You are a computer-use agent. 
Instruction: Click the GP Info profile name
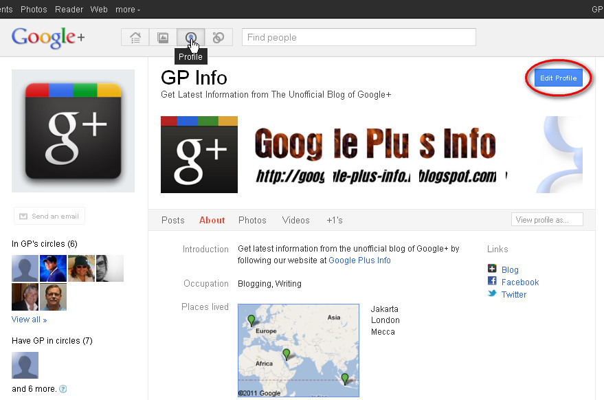(x=194, y=78)
